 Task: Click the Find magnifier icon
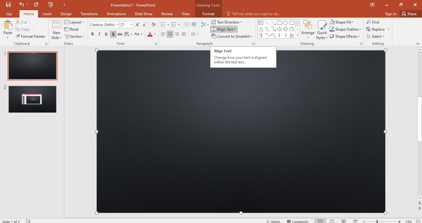pos(369,22)
